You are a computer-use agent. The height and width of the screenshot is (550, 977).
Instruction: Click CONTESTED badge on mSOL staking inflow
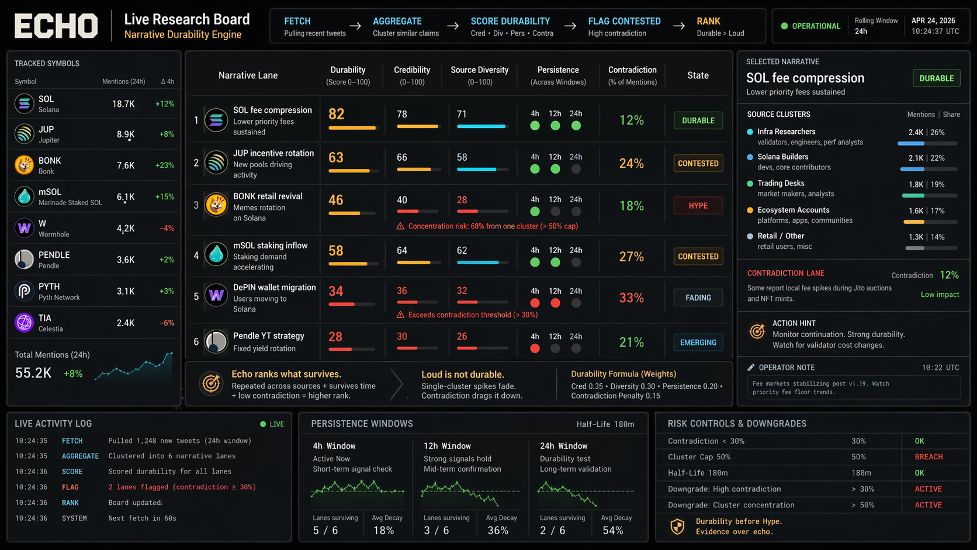pyautogui.click(x=698, y=256)
